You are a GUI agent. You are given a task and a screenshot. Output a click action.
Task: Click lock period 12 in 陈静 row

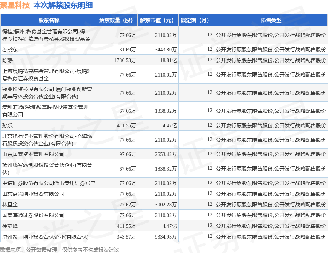pyautogui.click(x=210, y=60)
